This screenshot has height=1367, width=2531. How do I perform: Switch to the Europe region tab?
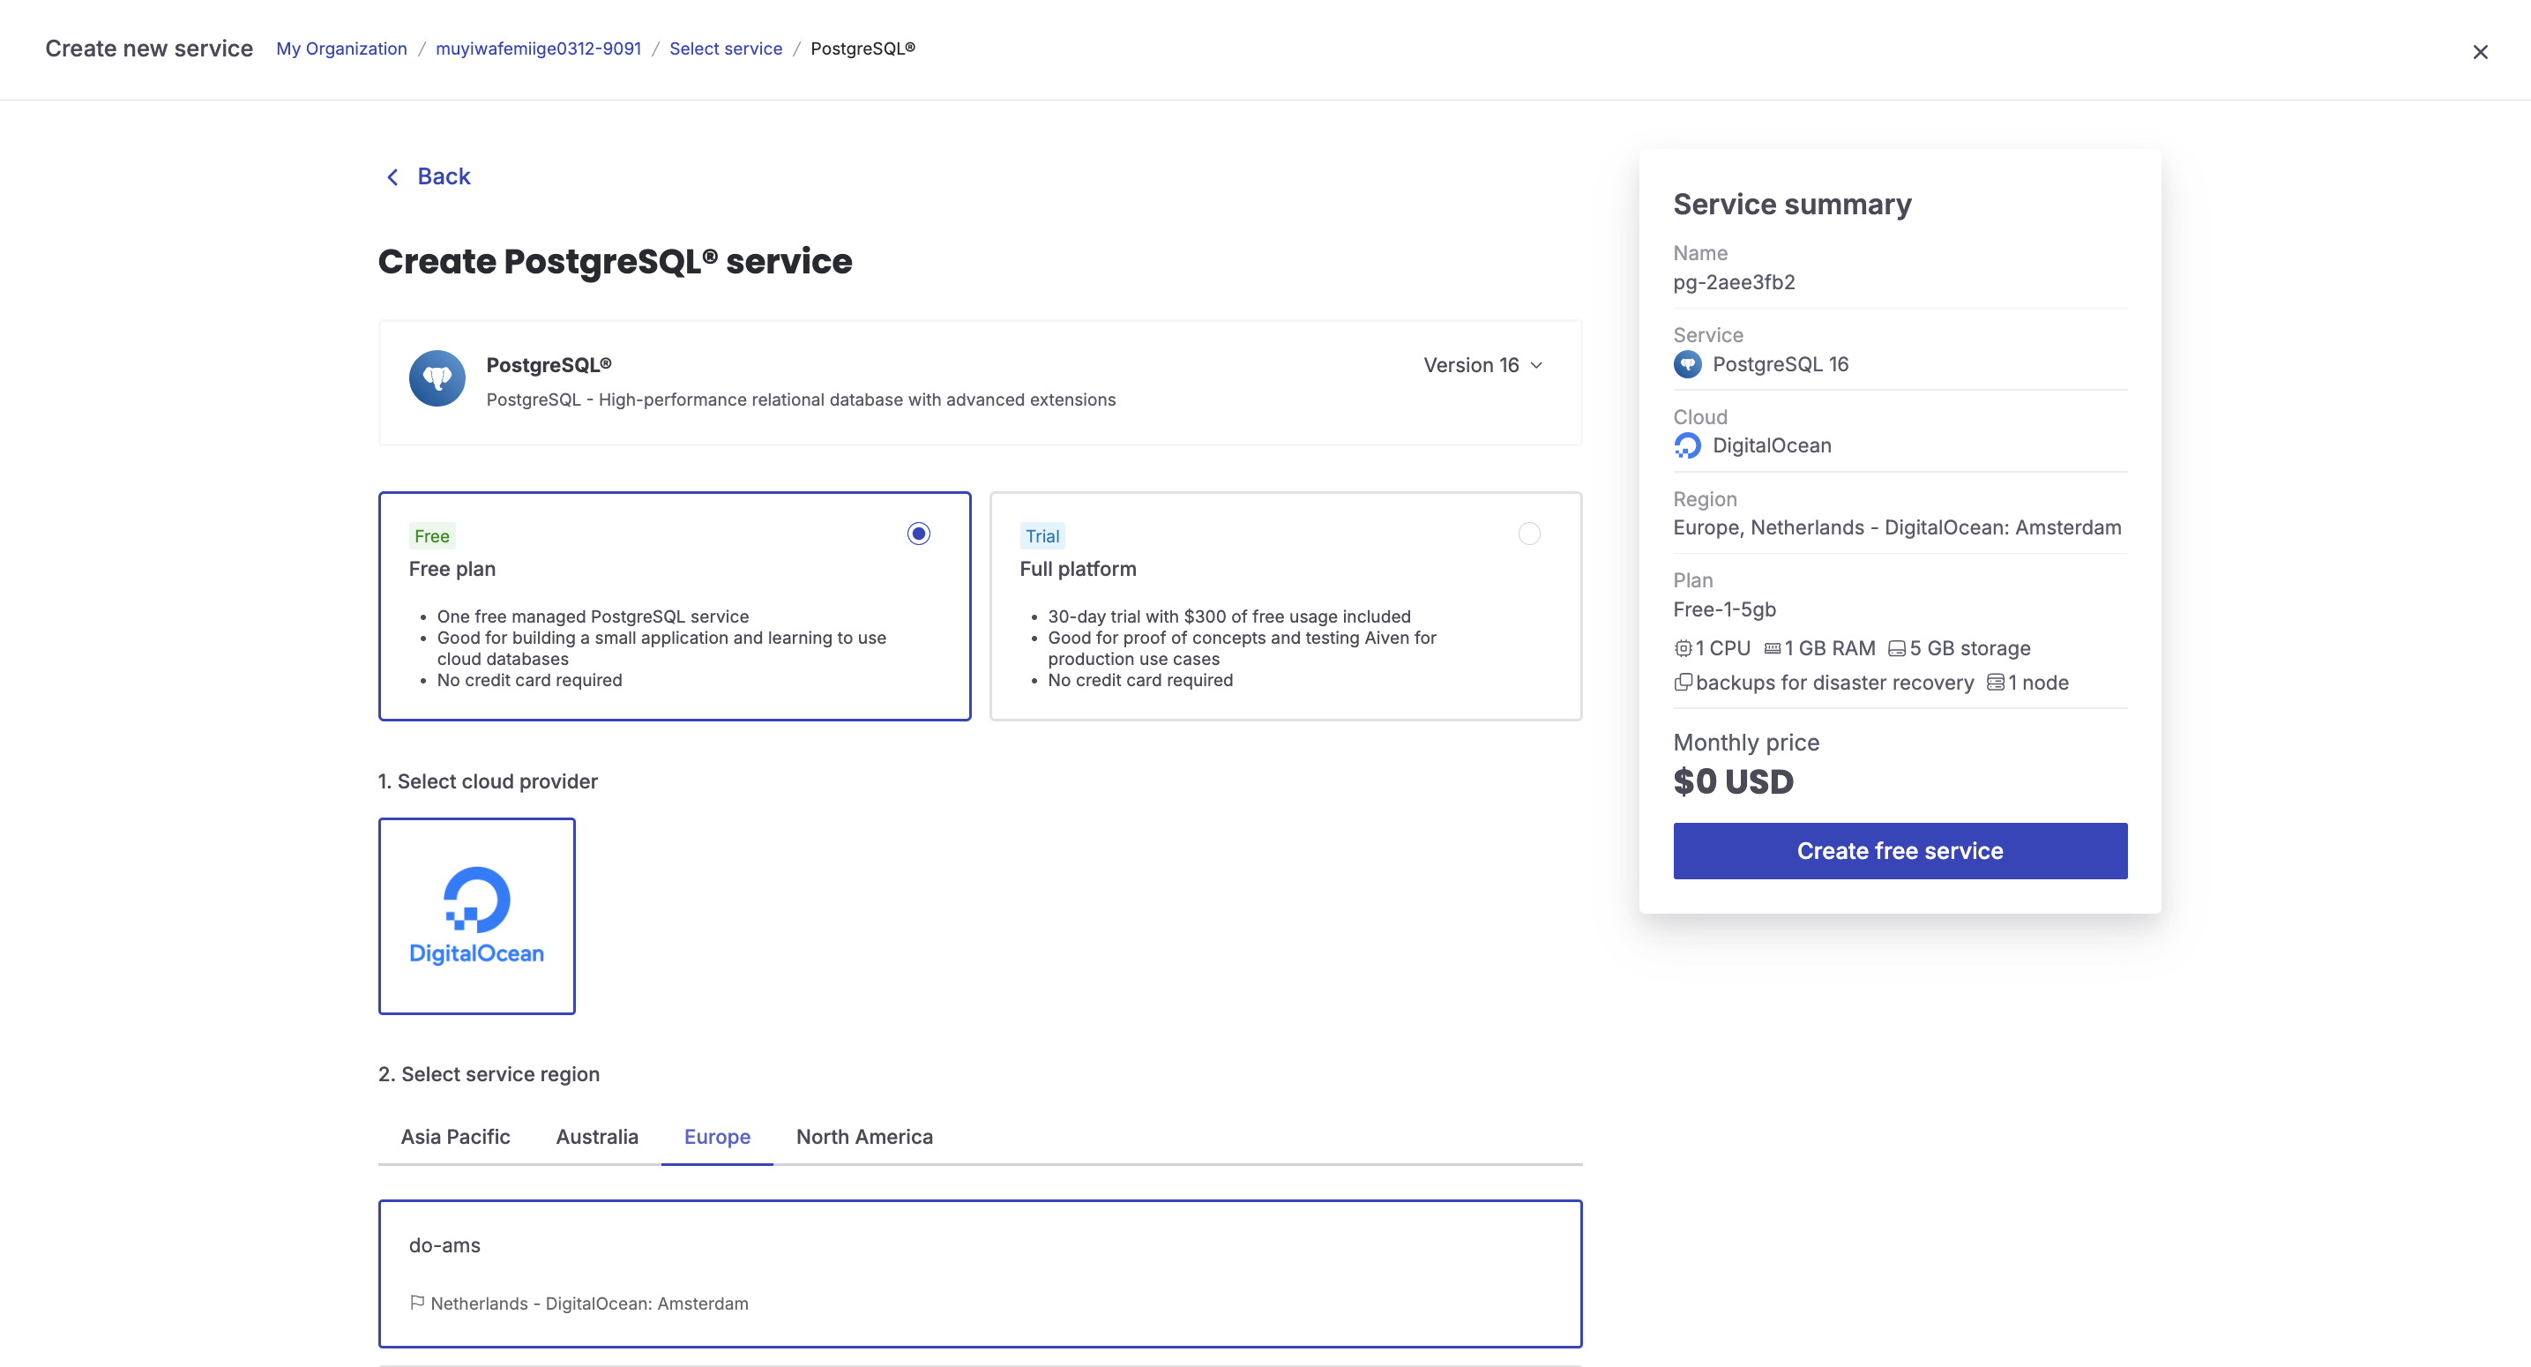coord(717,1137)
